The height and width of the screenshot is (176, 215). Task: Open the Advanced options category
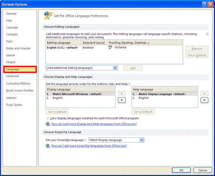point(12,76)
